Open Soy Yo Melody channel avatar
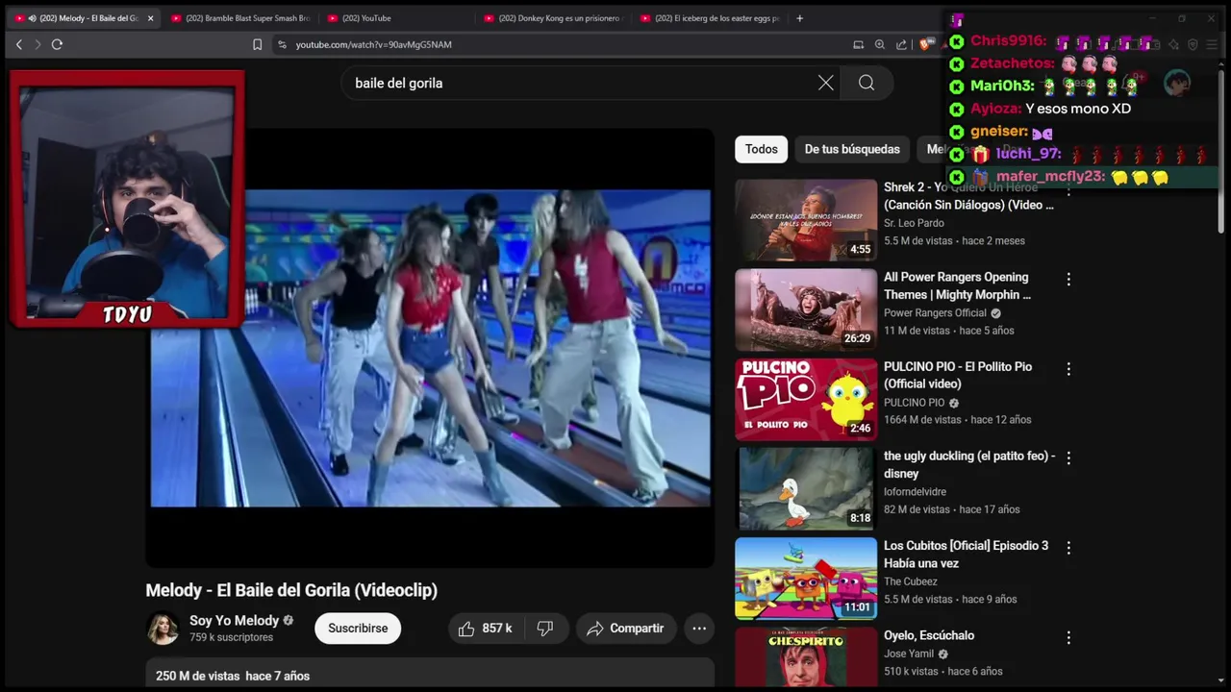The width and height of the screenshot is (1231, 692). coord(163,629)
